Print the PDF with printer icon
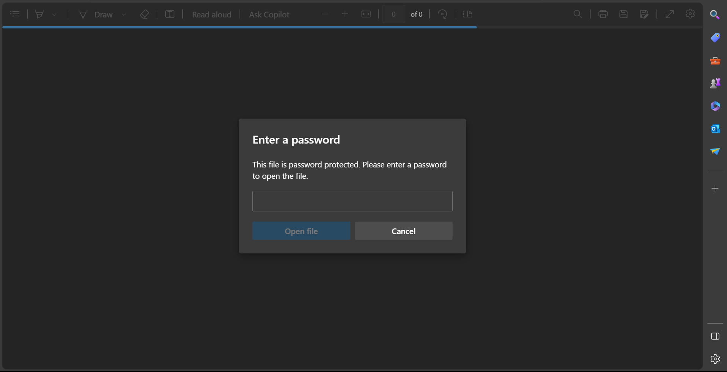Screen dimensions: 727x372 click(603, 14)
